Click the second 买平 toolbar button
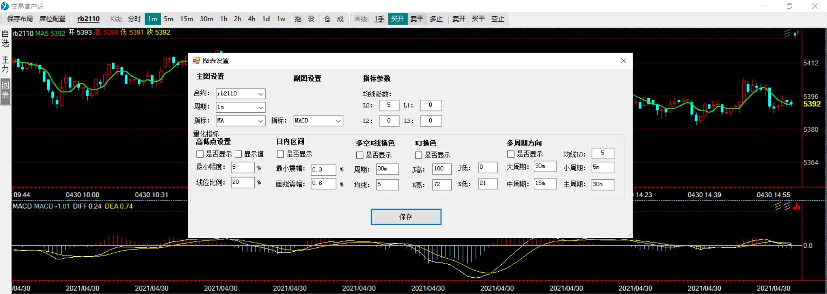Viewport: 827px width, 294px height. pyautogui.click(x=478, y=19)
